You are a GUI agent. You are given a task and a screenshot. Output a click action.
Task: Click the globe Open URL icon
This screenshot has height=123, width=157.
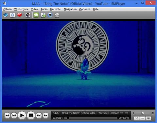(12, 15)
